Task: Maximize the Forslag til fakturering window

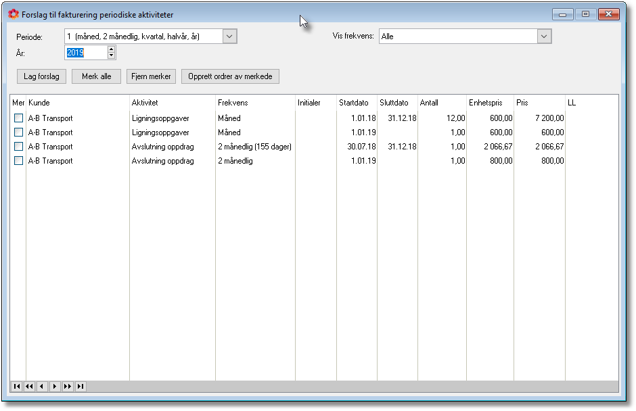Action: pyautogui.click(x=585, y=14)
